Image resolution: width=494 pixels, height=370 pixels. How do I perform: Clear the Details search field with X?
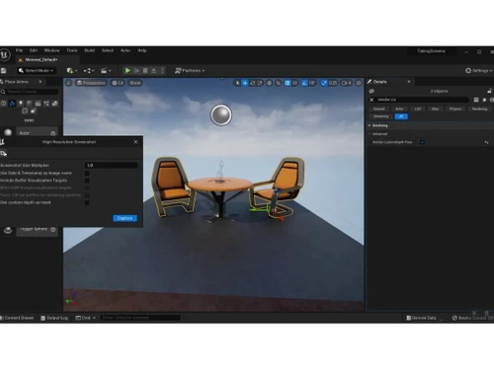coord(371,100)
